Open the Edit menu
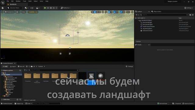This screenshot has width=195, height=110. [12, 1]
